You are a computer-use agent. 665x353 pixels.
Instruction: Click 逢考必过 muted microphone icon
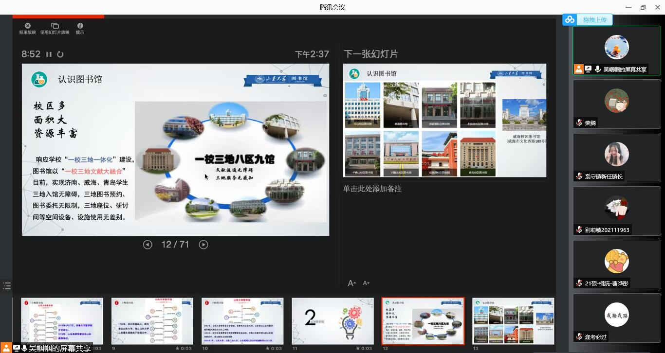(579, 337)
